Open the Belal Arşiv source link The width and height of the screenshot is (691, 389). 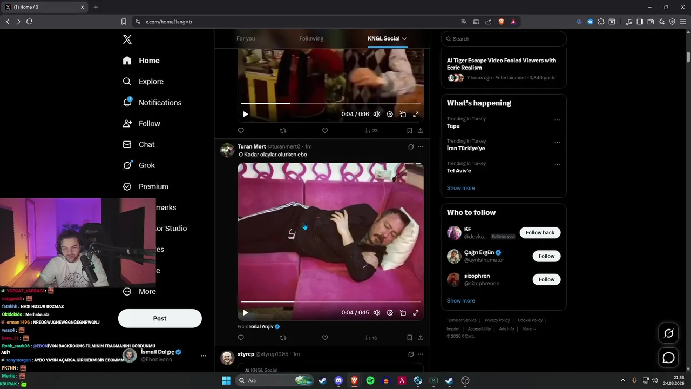click(x=265, y=326)
